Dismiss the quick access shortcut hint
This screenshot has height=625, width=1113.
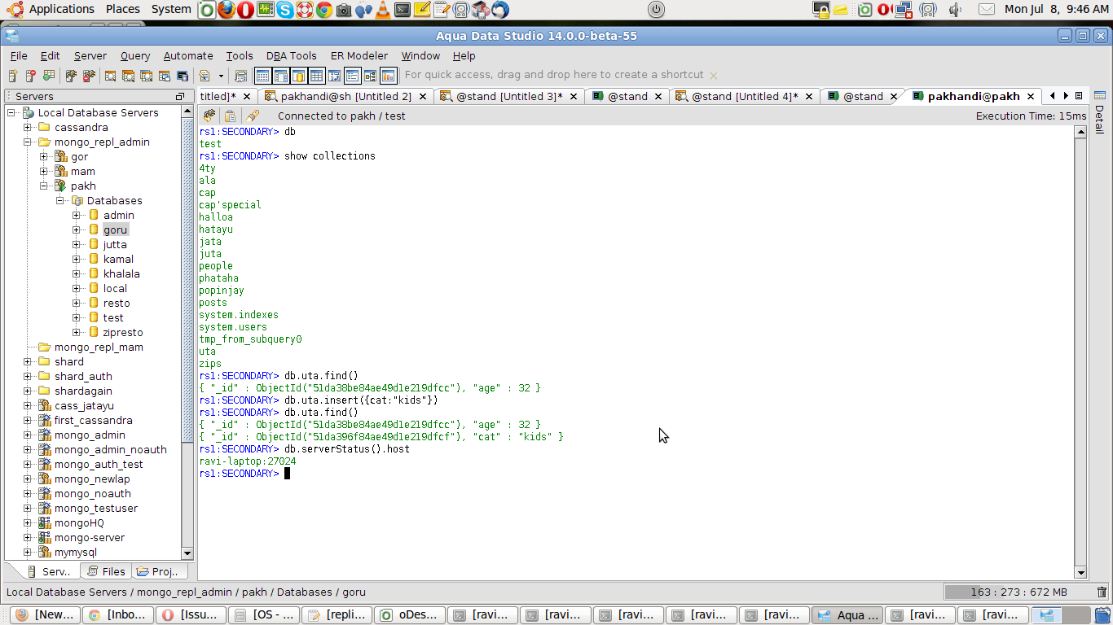tap(714, 75)
